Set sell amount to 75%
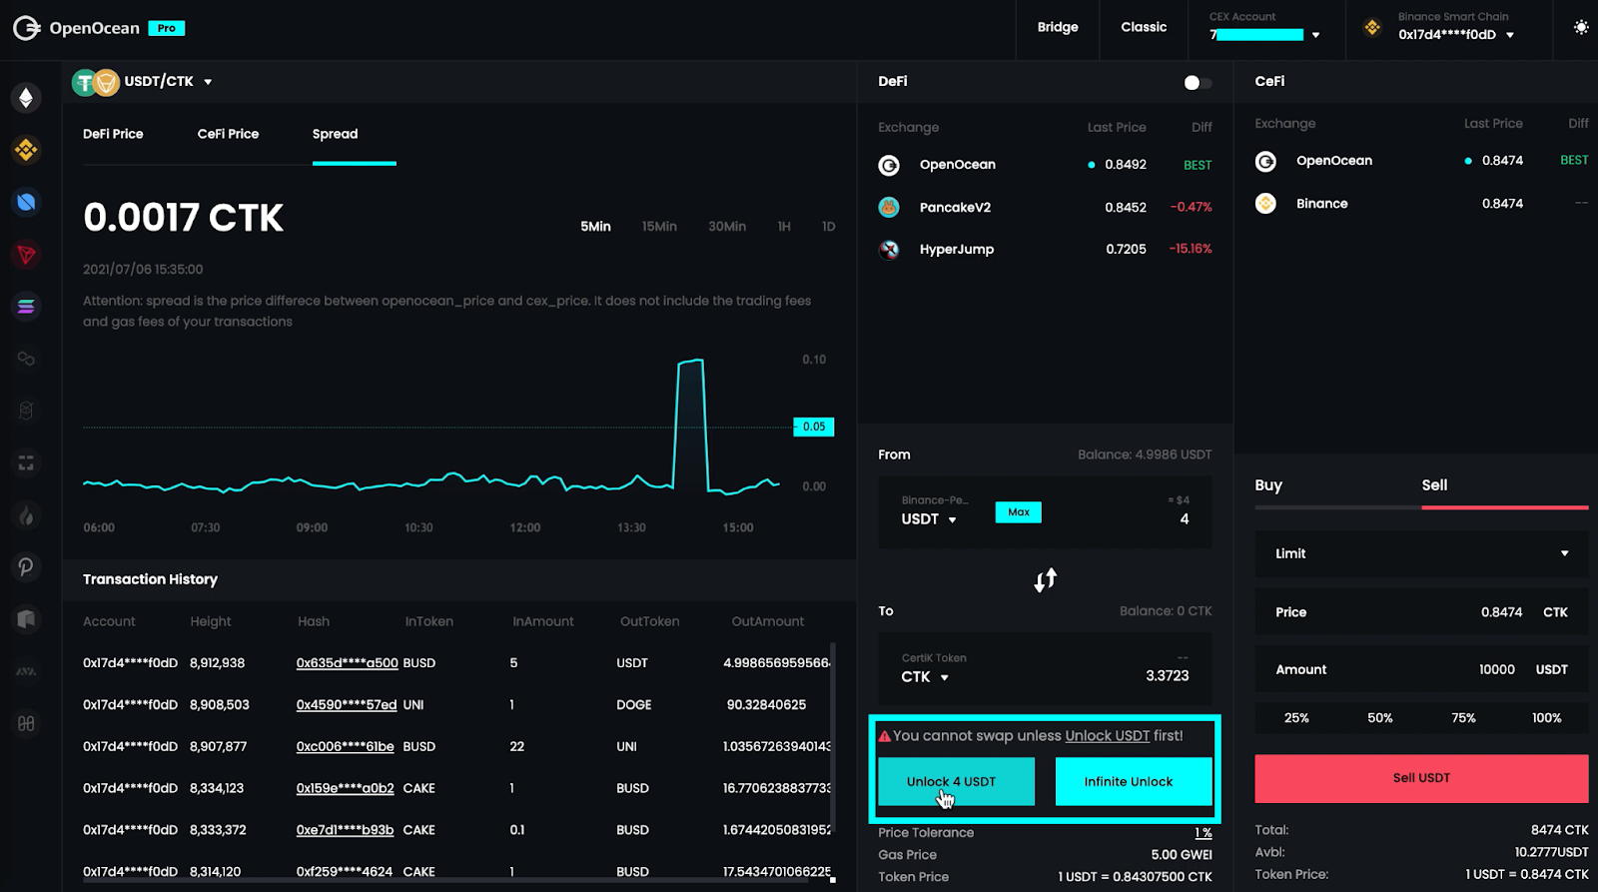Image resolution: width=1598 pixels, height=892 pixels. [x=1463, y=718]
